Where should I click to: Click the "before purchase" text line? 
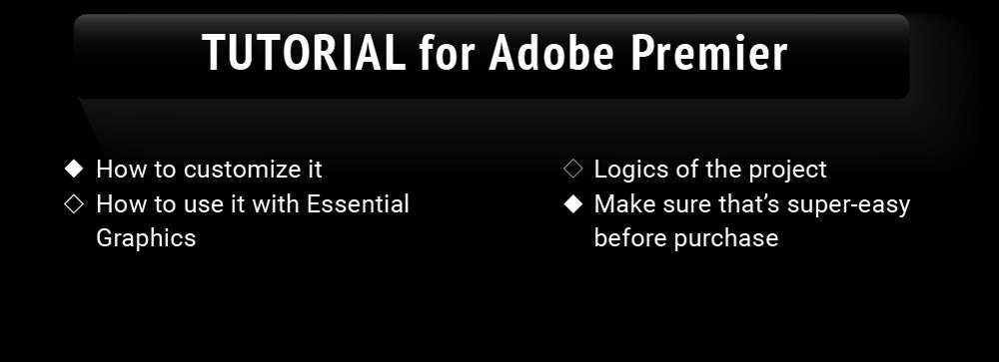pos(686,238)
